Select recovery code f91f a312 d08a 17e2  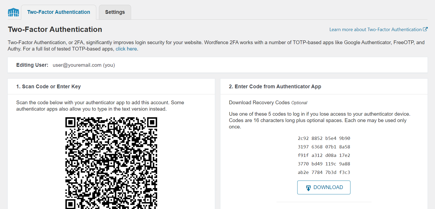click(324, 155)
